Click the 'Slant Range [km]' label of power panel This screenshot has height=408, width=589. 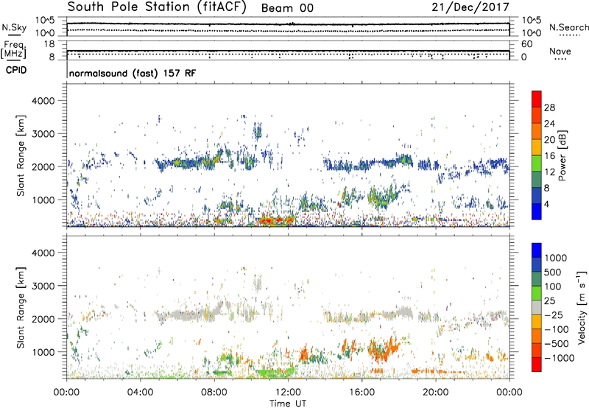coord(21,155)
